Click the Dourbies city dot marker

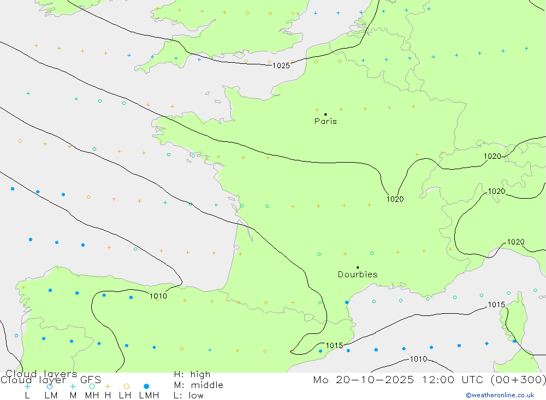(x=358, y=267)
